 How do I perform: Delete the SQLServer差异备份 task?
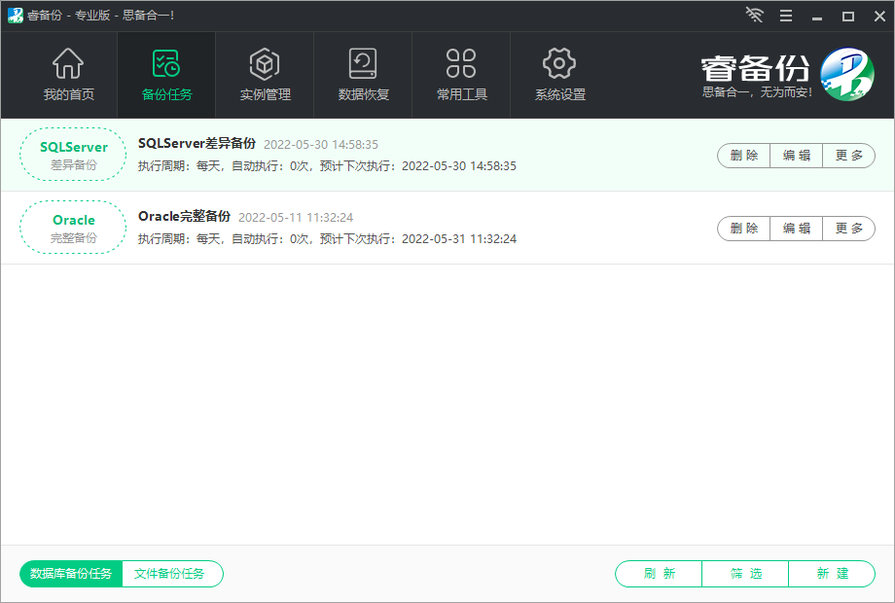[x=744, y=156]
